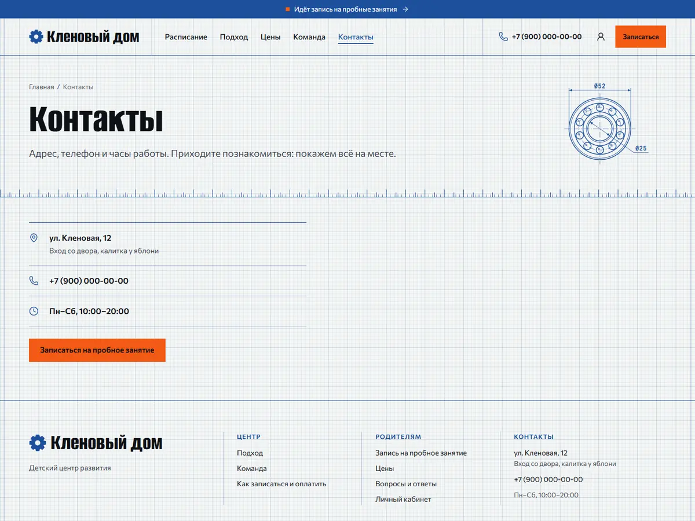This screenshot has height=521, width=695.
Task: Open the Цены header menu item
Action: tap(270, 37)
